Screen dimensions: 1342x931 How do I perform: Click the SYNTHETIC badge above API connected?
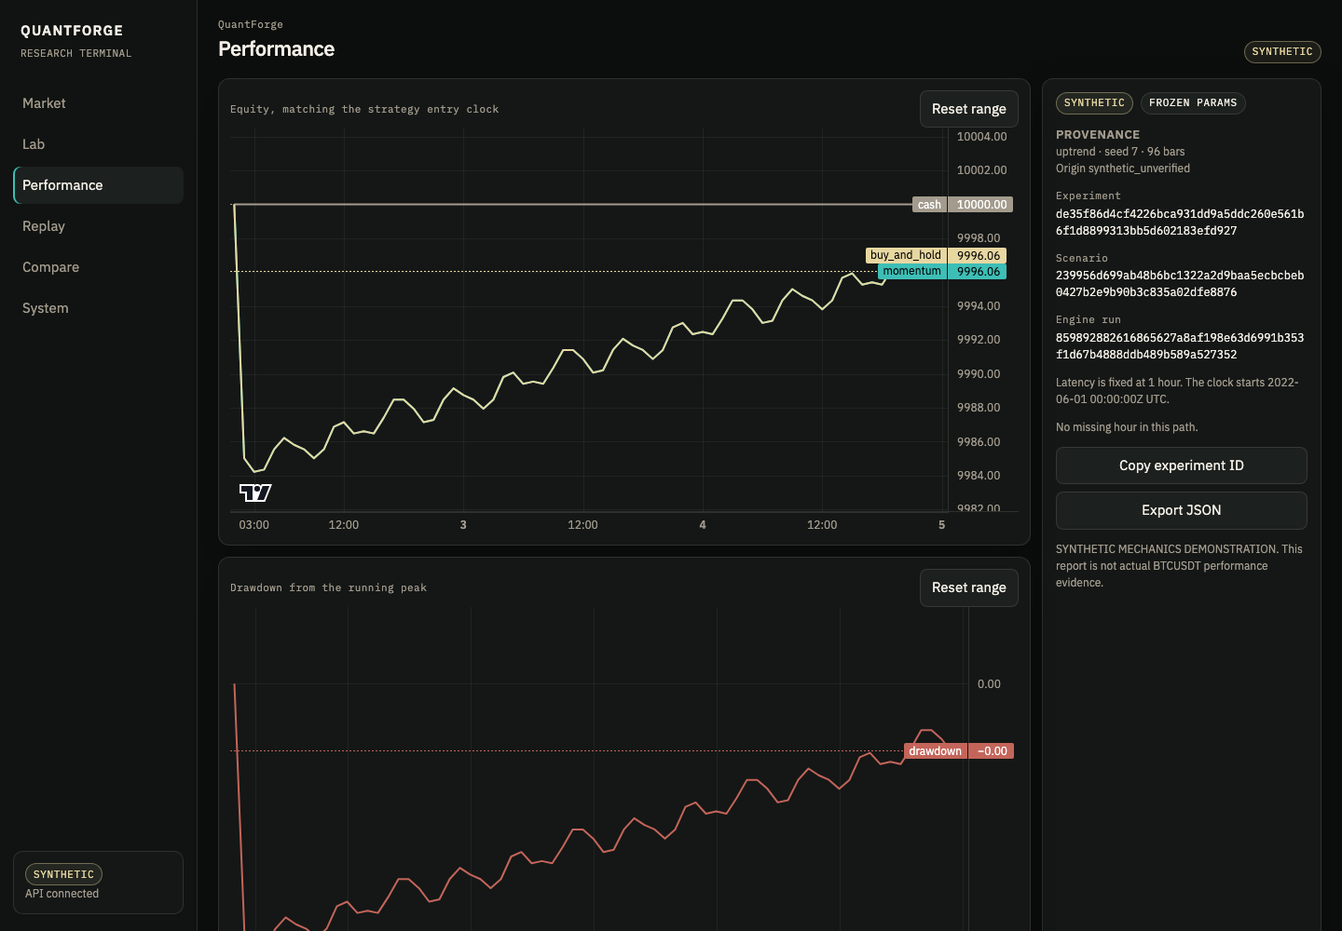63,874
